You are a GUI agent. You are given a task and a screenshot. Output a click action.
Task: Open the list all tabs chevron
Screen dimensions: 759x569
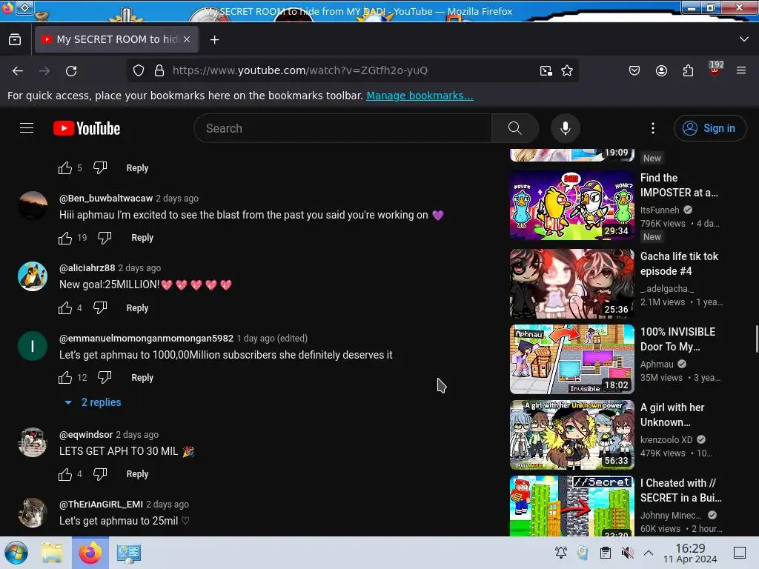pos(744,39)
